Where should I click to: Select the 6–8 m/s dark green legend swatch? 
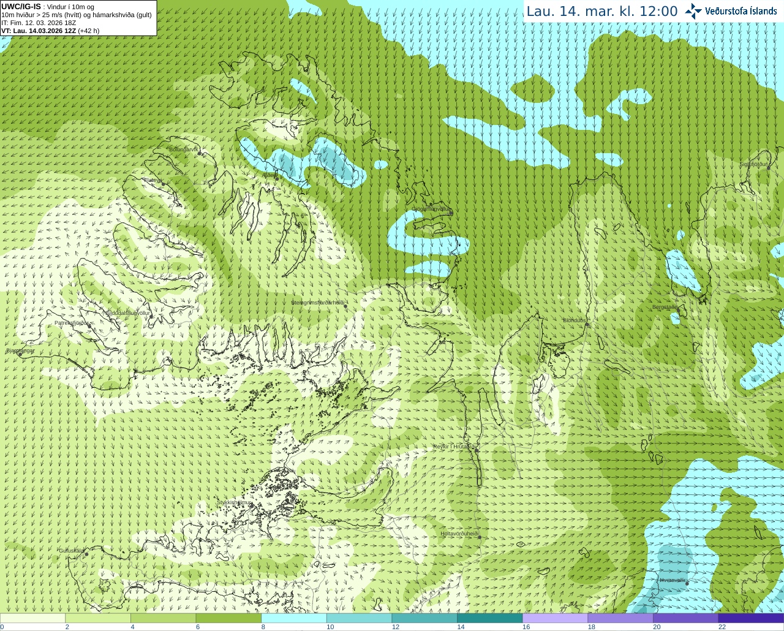(x=228, y=618)
